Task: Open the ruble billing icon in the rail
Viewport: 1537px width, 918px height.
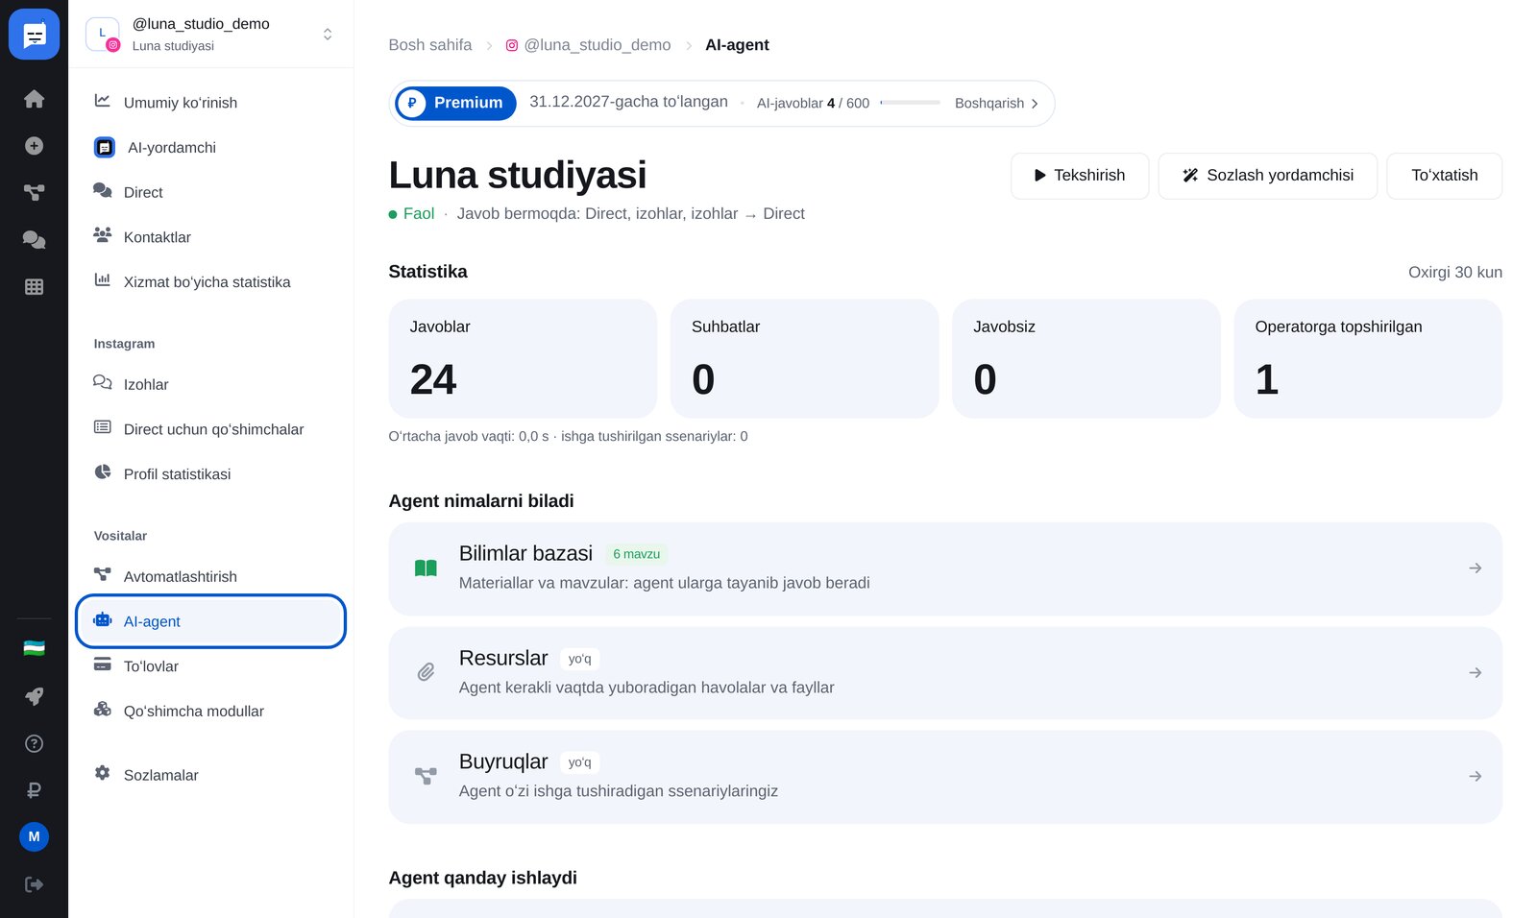Action: (34, 790)
